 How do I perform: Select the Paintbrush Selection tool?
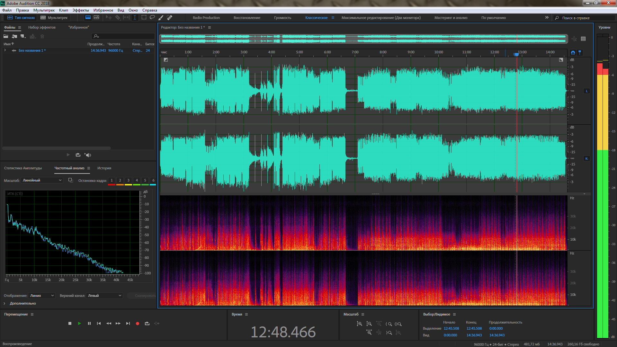(x=161, y=18)
